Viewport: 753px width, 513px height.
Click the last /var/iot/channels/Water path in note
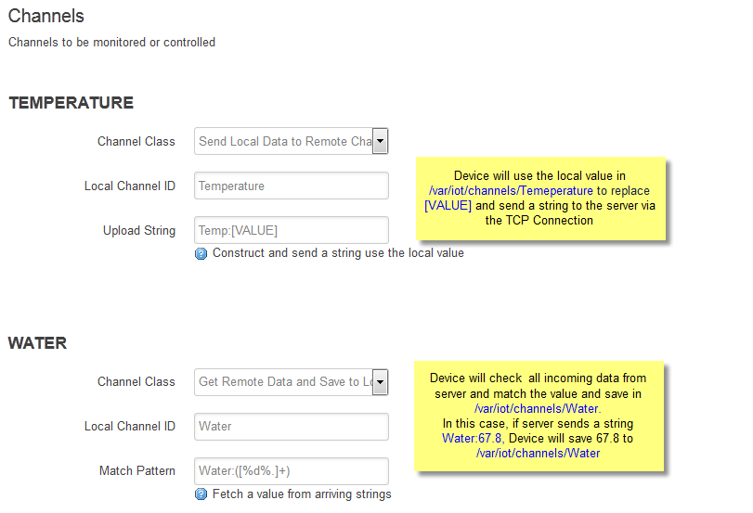[538, 454]
